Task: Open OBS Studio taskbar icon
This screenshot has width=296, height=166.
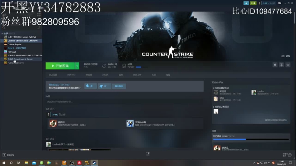Action: [x=72, y=163]
